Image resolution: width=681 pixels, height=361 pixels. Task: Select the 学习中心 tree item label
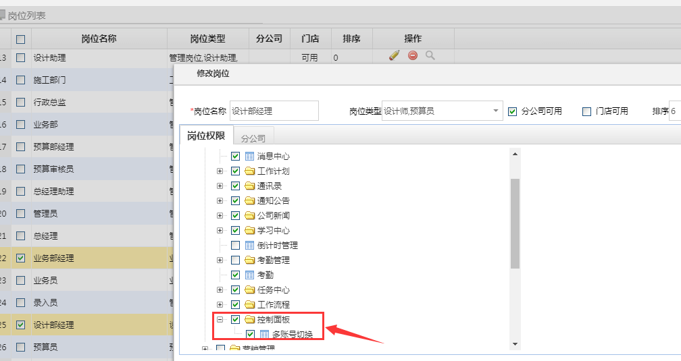pyautogui.click(x=274, y=231)
